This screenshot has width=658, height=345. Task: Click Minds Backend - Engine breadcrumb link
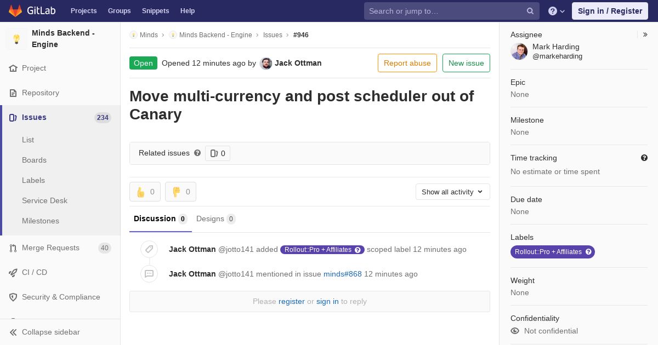click(x=215, y=35)
